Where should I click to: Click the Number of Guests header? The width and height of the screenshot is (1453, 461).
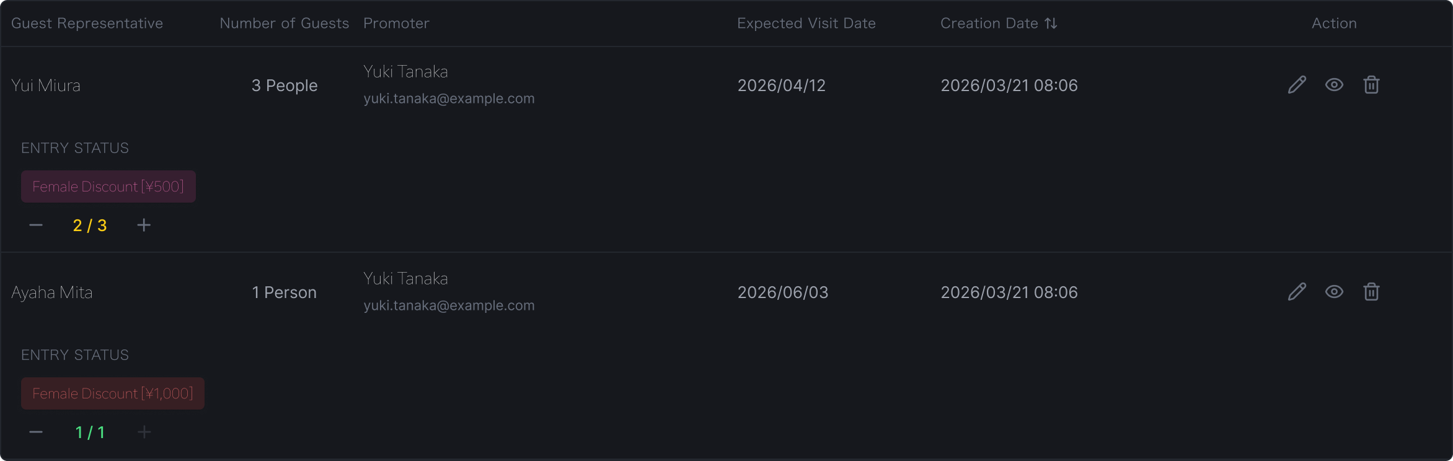[284, 24]
